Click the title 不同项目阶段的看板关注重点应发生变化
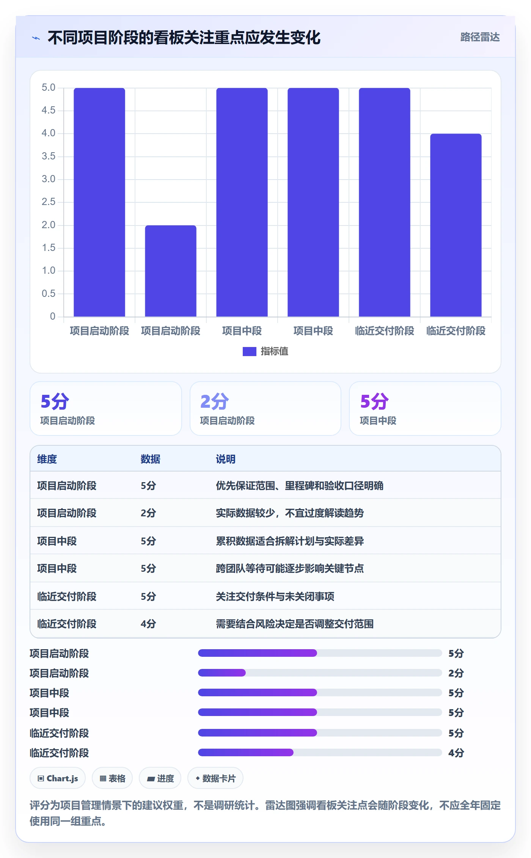 184,38
